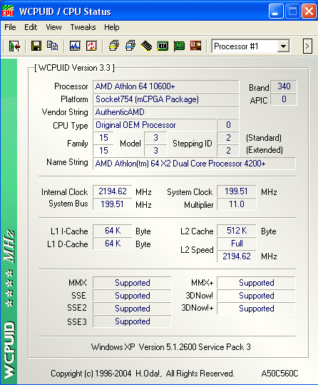Click the 3DNow! Supported field
The width and height of the screenshot is (318, 385).
pos(256,296)
